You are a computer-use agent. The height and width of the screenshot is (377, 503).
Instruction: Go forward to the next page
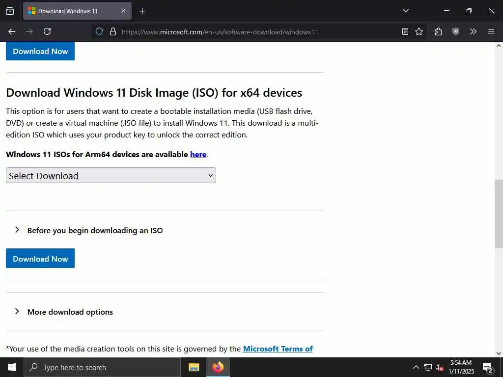click(29, 31)
